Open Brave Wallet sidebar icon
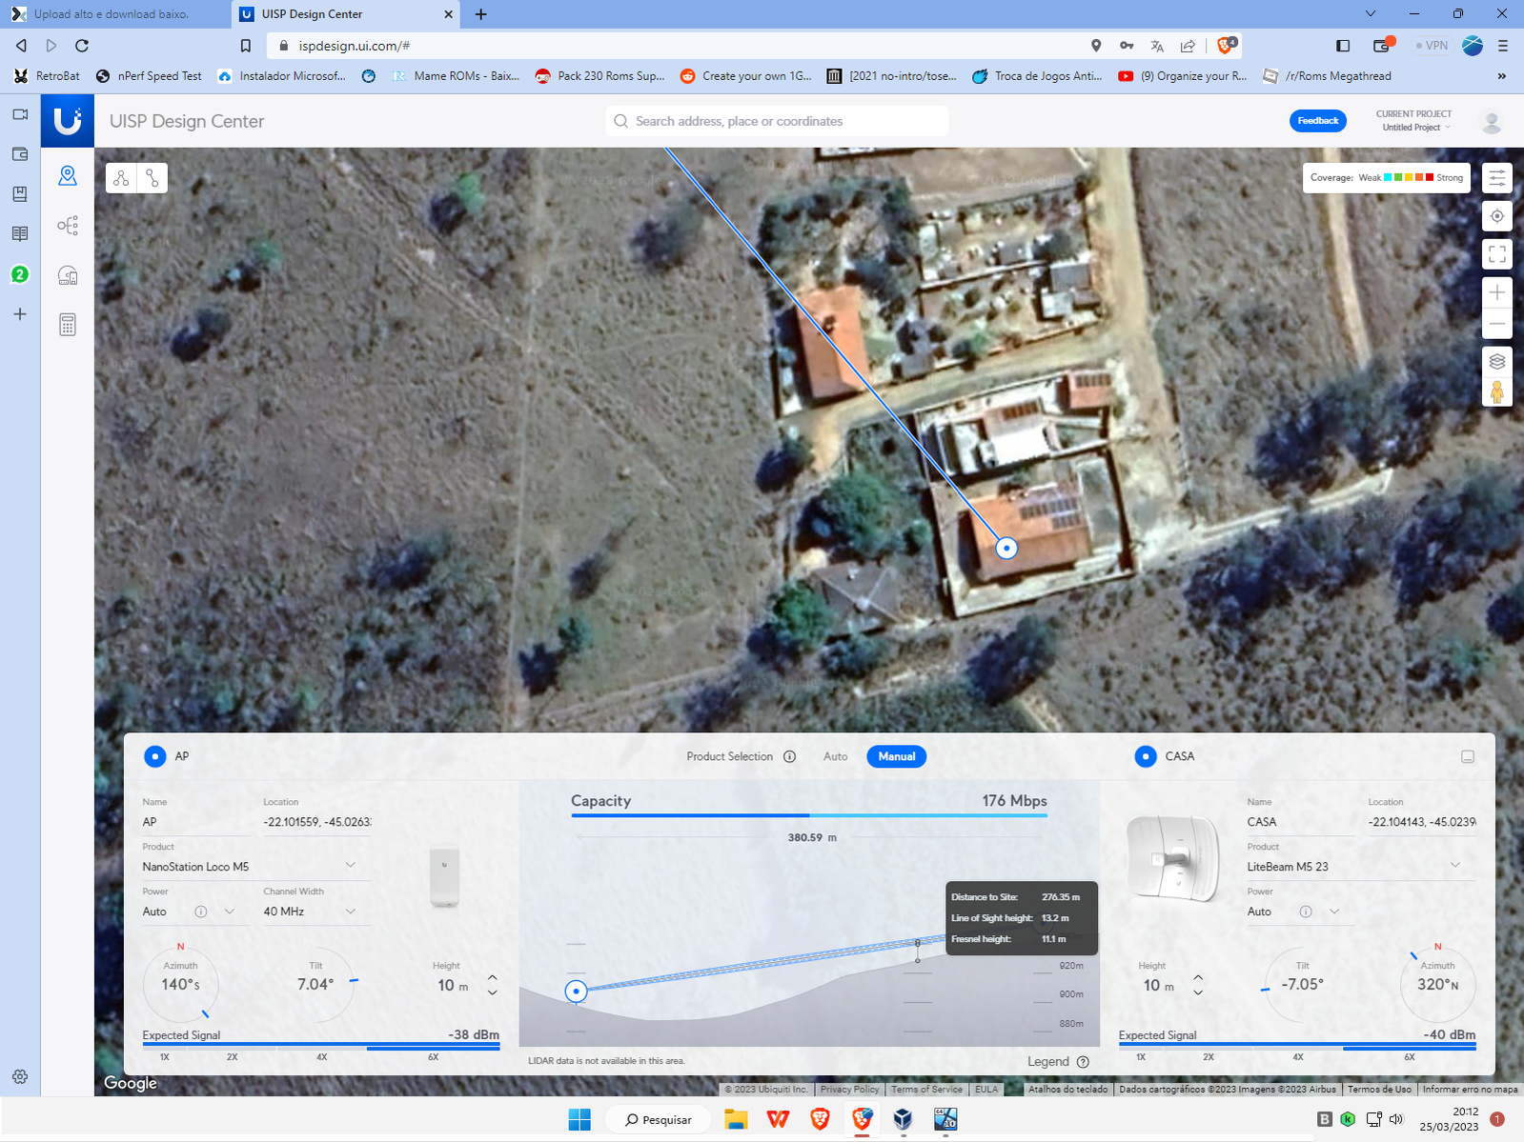The image size is (1524, 1142). click(20, 153)
